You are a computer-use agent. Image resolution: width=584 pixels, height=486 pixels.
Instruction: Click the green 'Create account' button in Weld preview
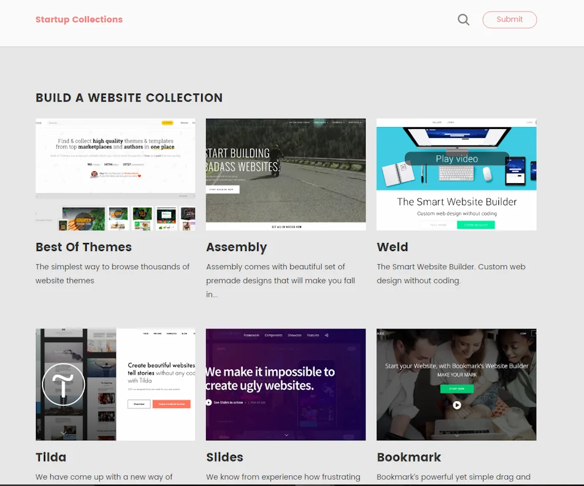pos(476,225)
